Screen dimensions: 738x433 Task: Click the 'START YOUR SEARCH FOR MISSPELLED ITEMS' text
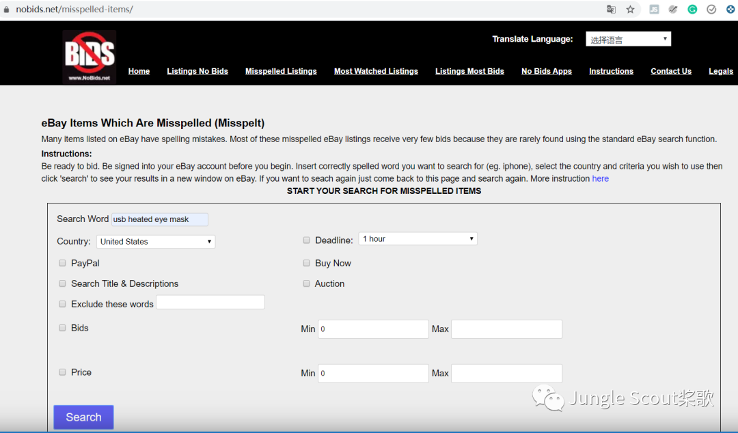coord(384,191)
